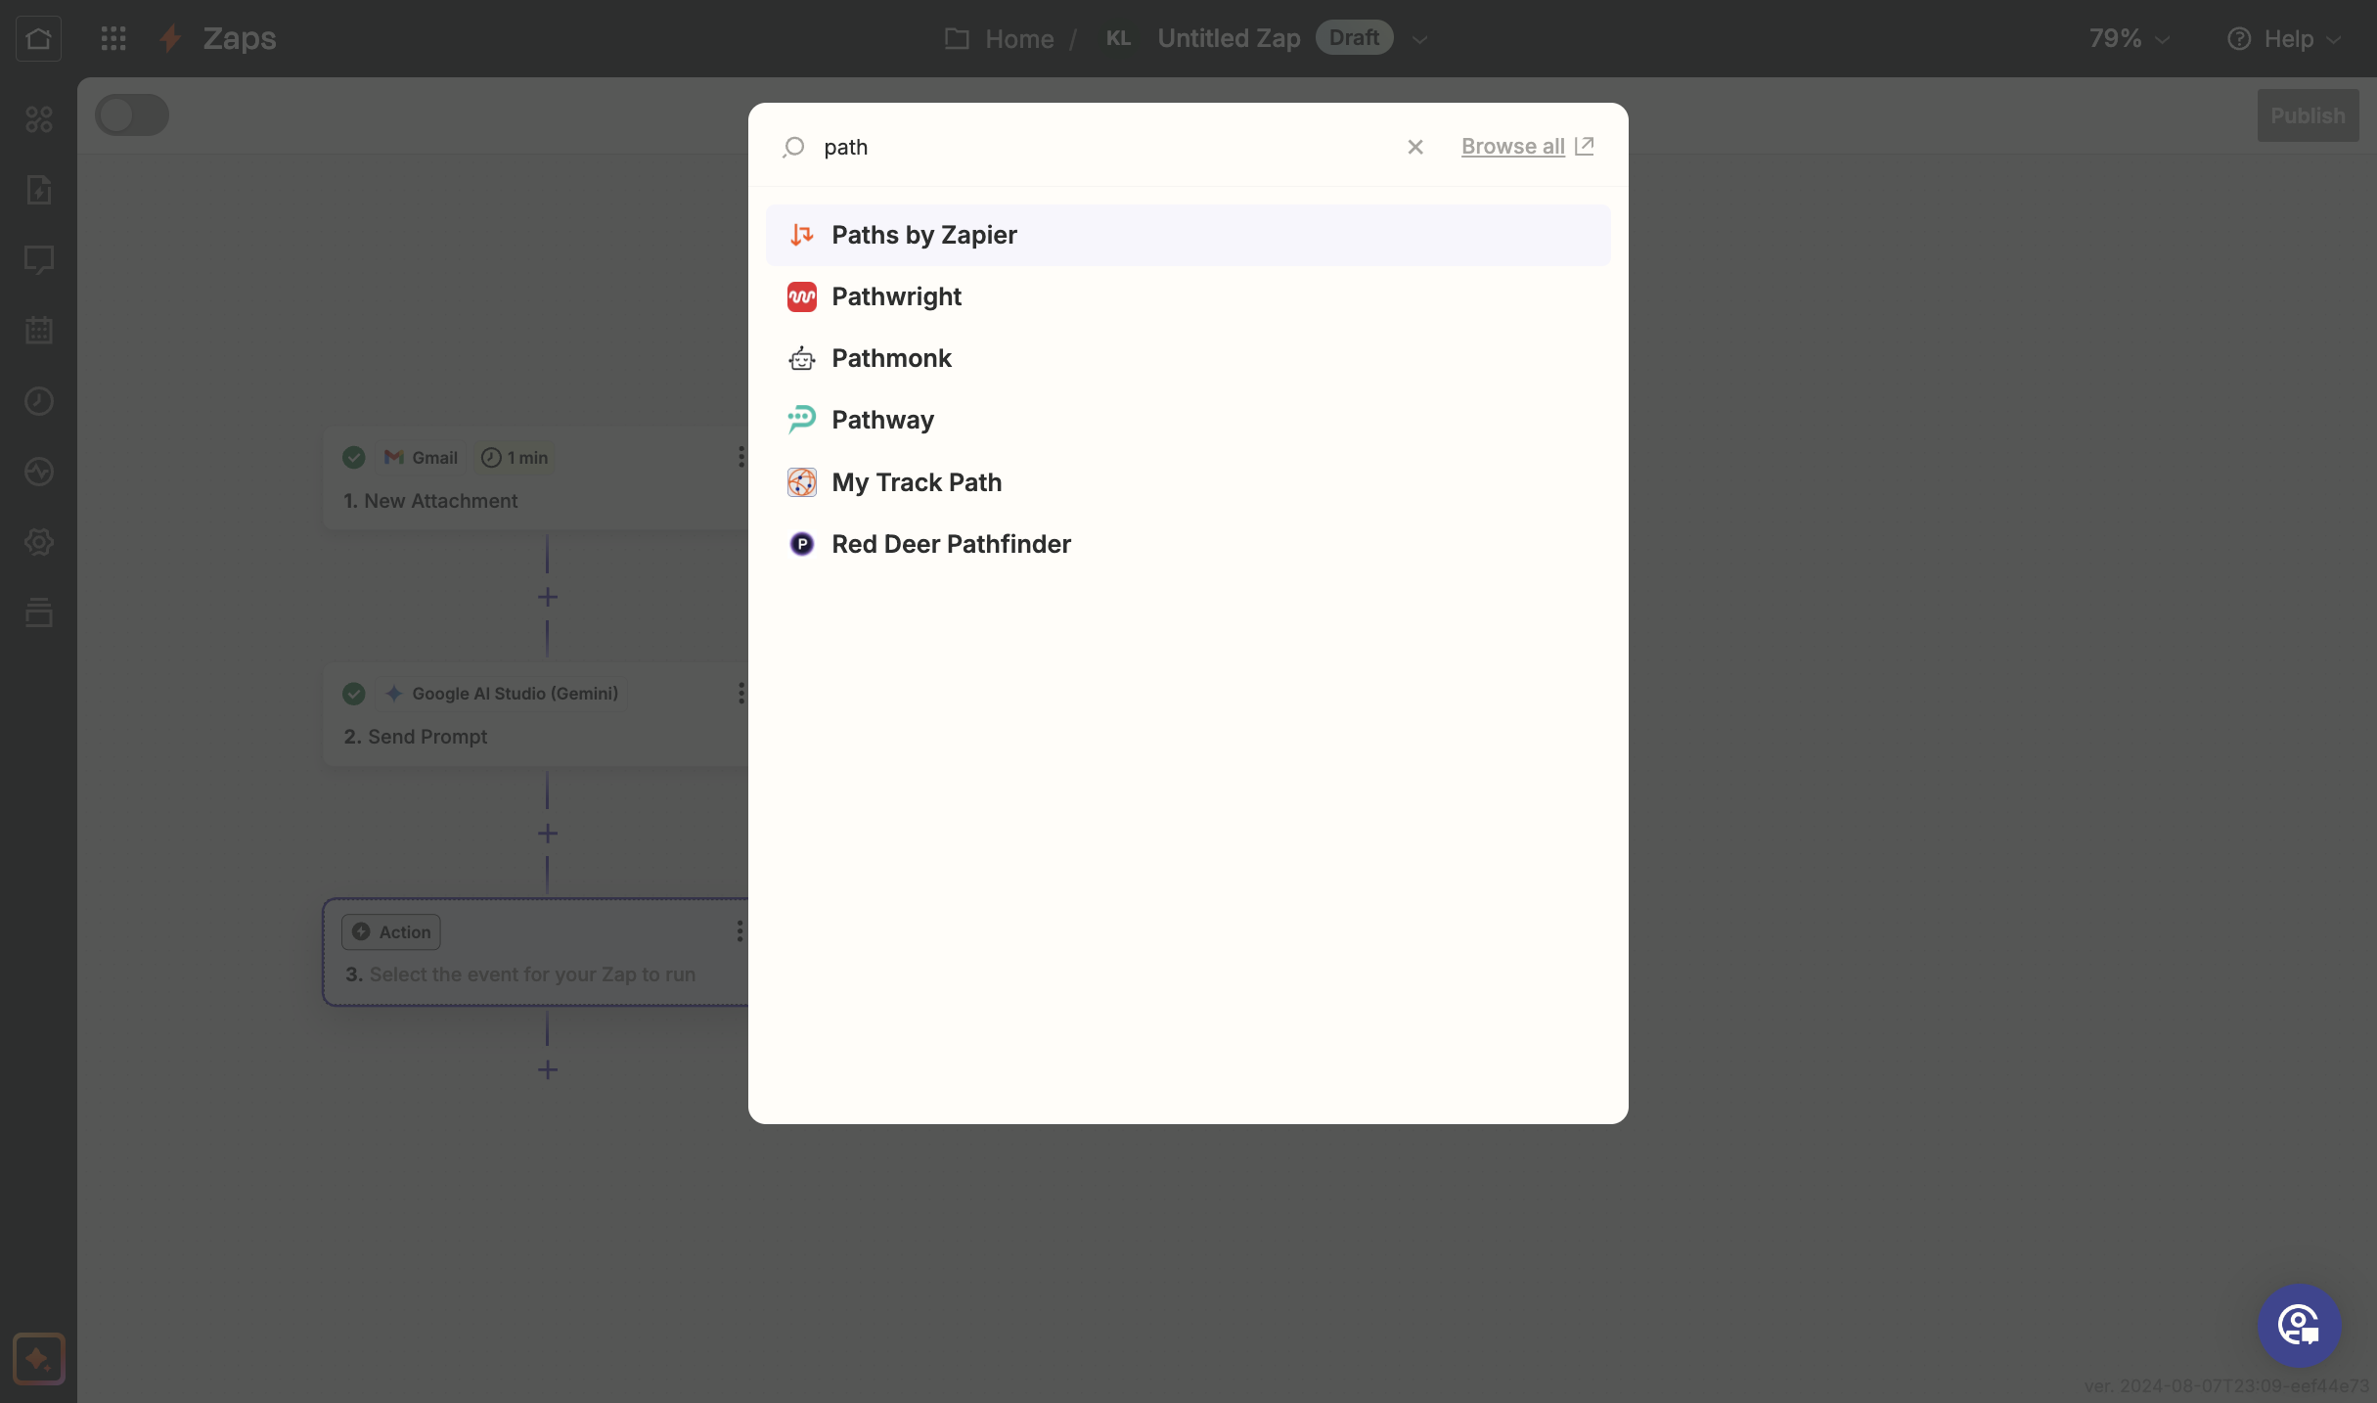
Task: Clear the search field with X
Action: (1414, 147)
